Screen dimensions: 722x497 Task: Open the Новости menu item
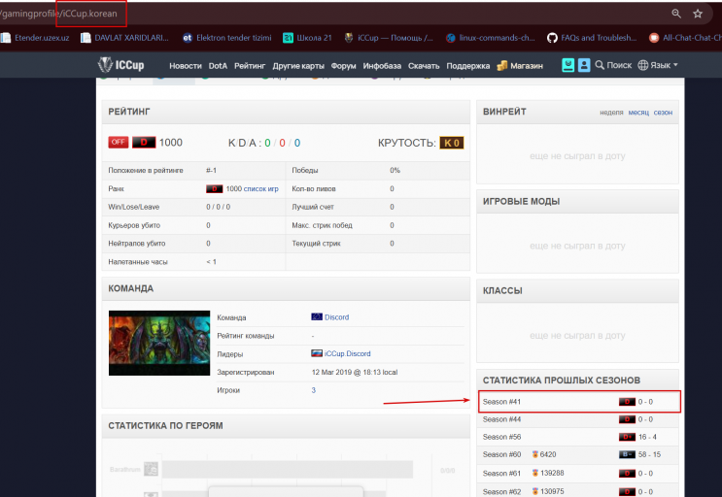coord(185,66)
